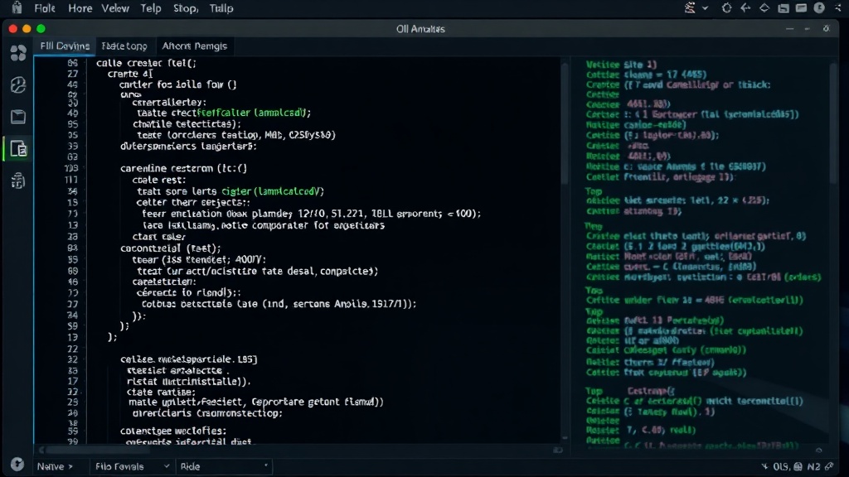Click the back arrow menu bar icon
This screenshot has width=849, height=477.
(x=745, y=7)
